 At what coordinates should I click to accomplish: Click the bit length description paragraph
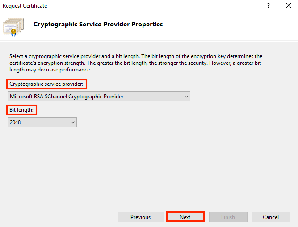(134, 63)
